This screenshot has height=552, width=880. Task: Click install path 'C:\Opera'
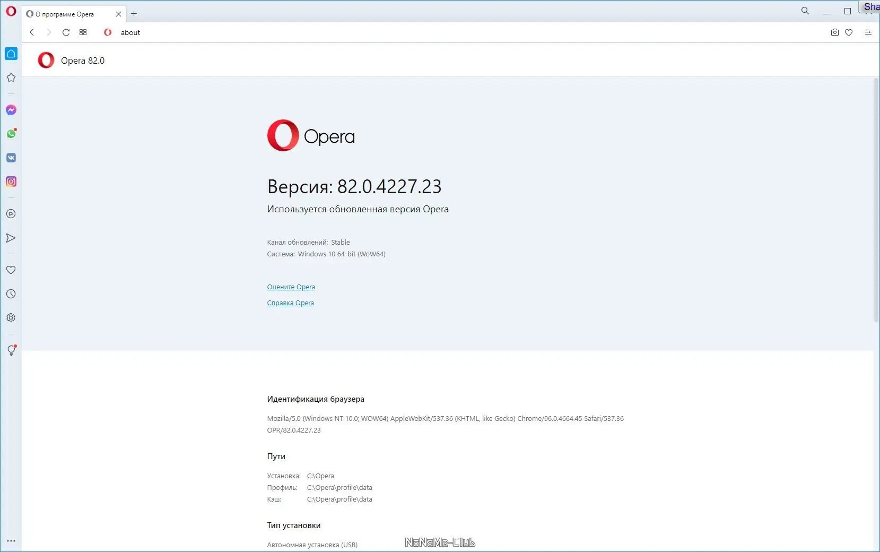pyautogui.click(x=320, y=476)
